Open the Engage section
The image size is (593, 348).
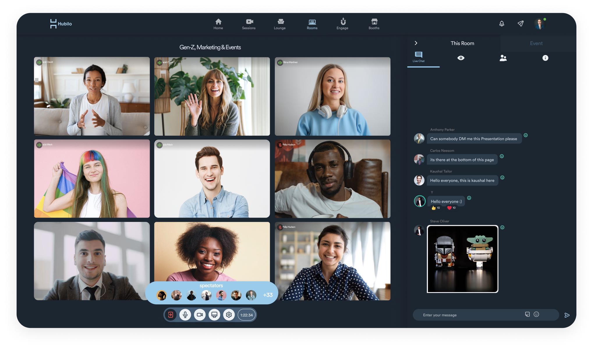[342, 24]
